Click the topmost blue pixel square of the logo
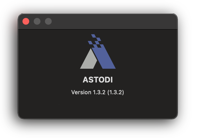 [x=94, y=36]
